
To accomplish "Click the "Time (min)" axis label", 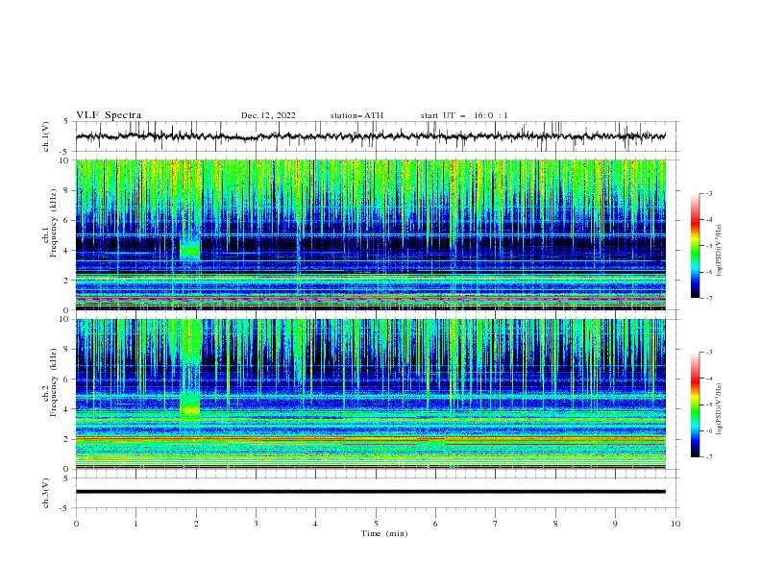I will (x=384, y=533).
